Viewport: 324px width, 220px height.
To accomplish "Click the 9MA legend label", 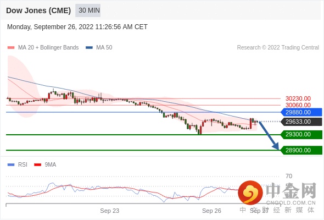I will 51,165.
